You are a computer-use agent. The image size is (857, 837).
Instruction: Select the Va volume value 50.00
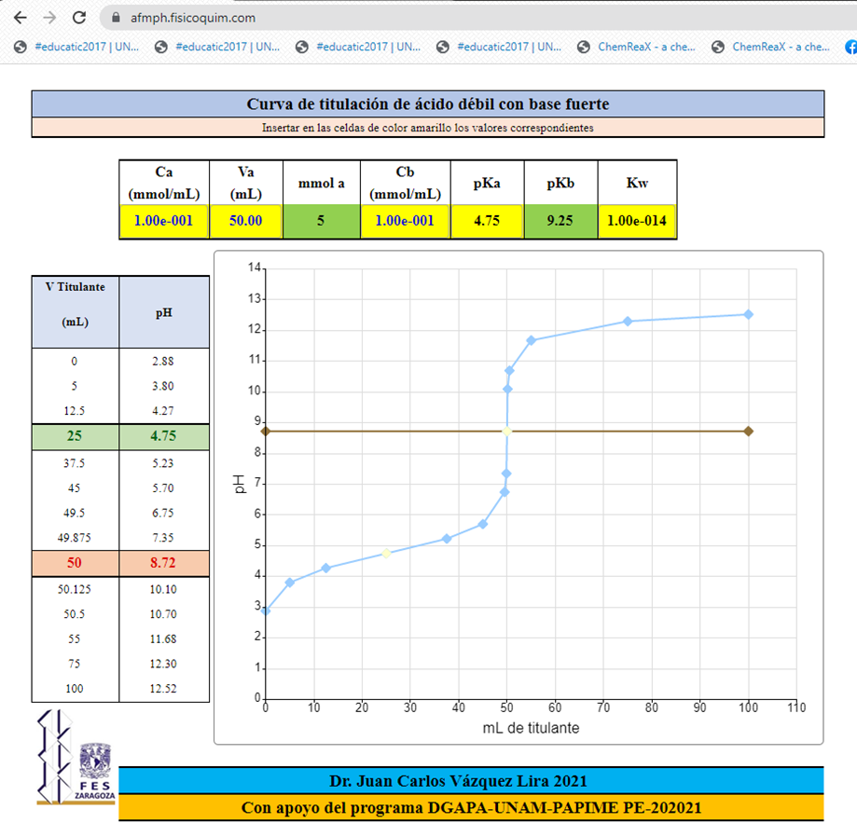point(245,222)
